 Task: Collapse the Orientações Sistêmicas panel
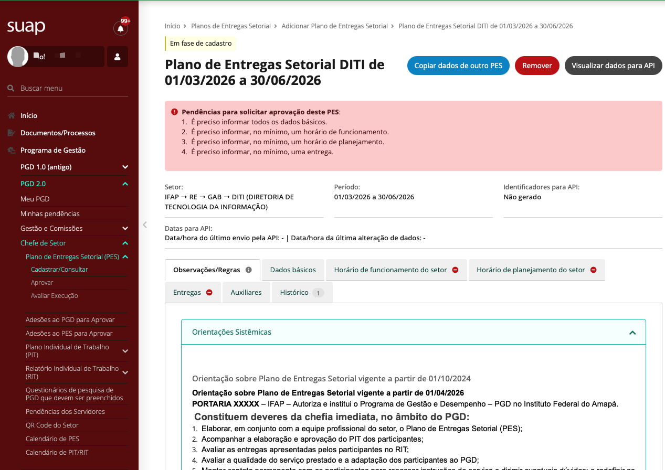tap(632, 333)
